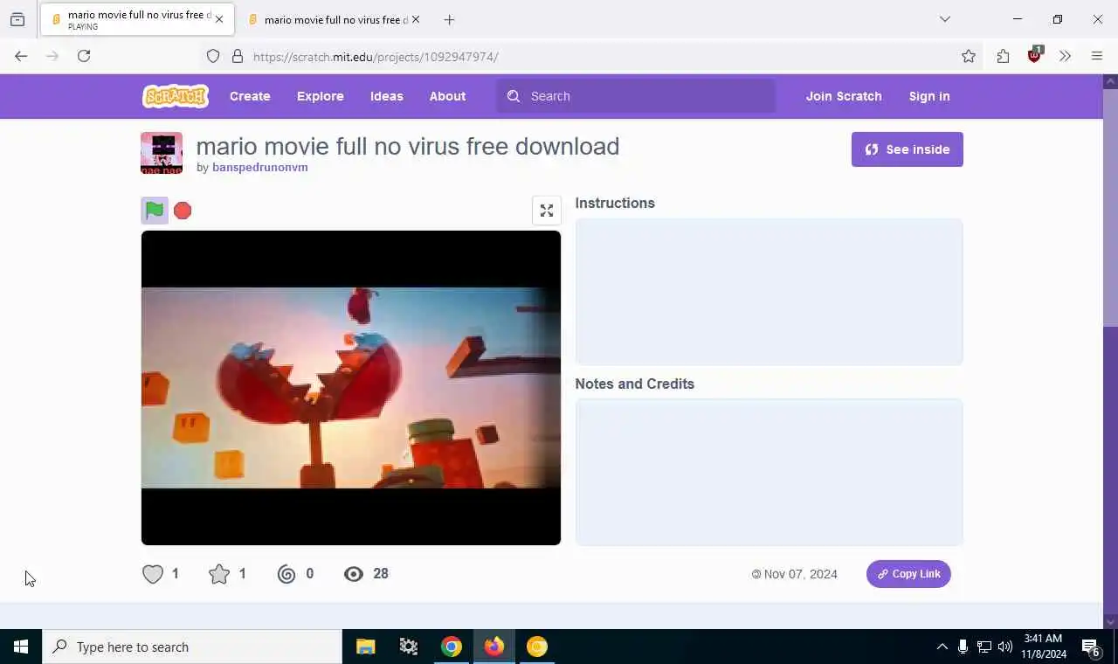Click Sign in

click(929, 96)
